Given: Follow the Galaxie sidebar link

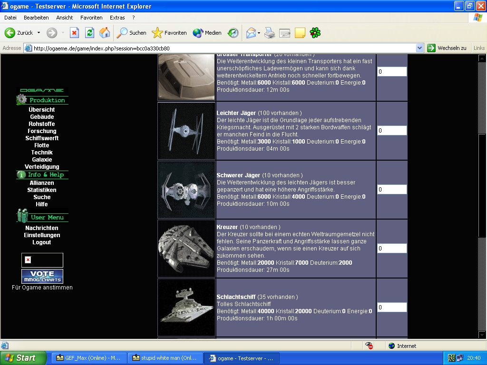Looking at the screenshot, I should [42, 160].
